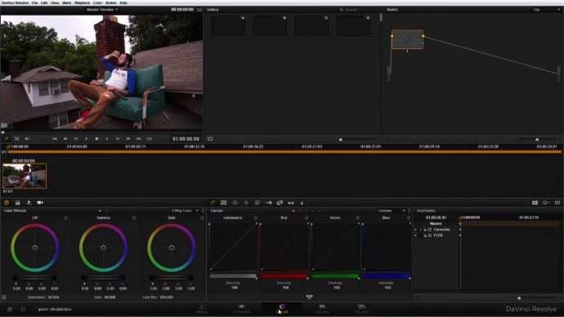
Task: Open the 3 Way Color mode dropdown
Action: click(185, 211)
